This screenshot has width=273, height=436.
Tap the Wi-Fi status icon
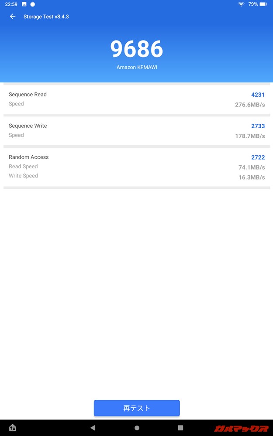coord(241,4)
